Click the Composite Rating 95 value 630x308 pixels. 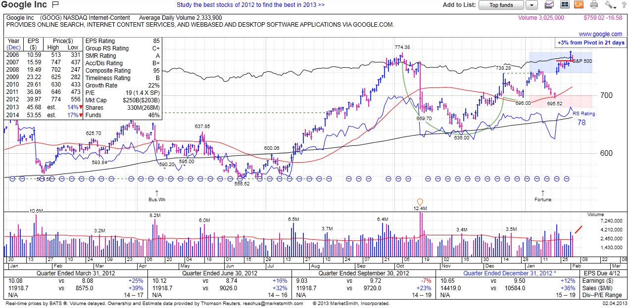(x=156, y=71)
